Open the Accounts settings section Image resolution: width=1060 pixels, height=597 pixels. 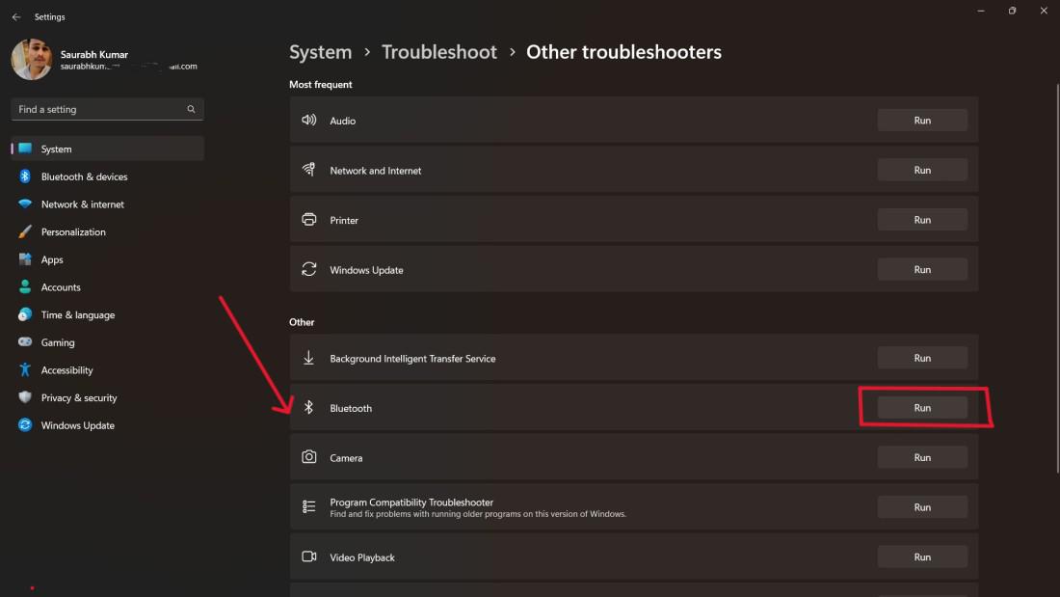click(x=61, y=287)
